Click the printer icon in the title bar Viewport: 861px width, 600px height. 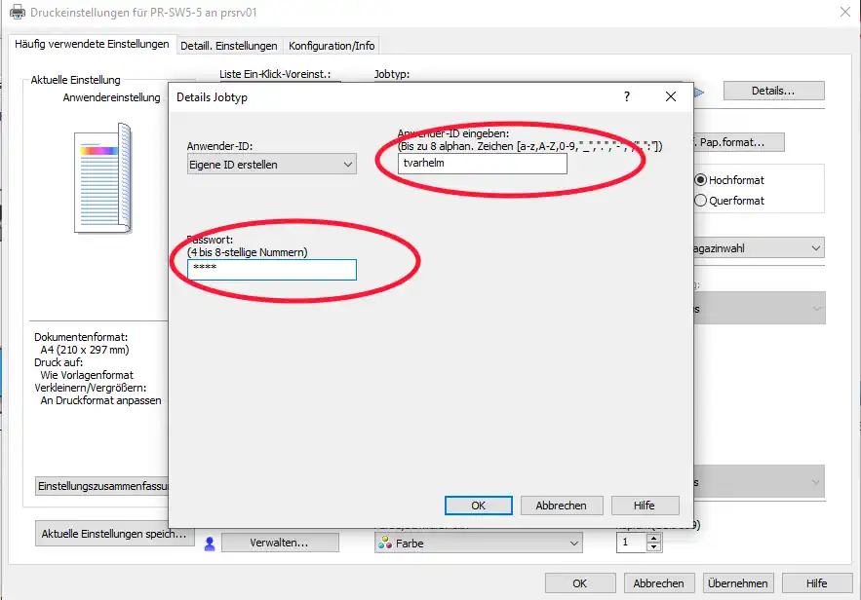tap(16, 13)
